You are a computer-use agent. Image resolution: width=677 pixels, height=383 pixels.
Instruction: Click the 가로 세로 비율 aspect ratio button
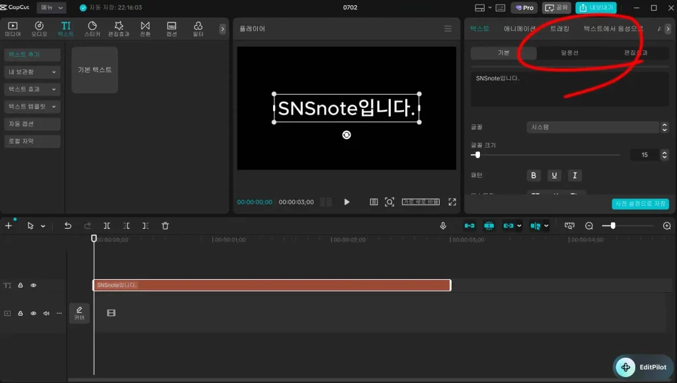point(420,202)
